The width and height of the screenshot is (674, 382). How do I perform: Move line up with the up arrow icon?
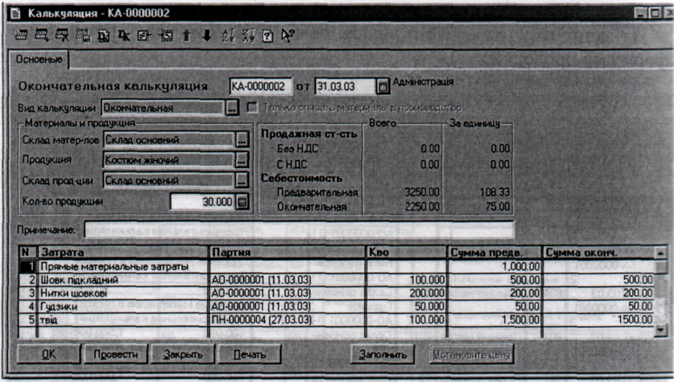click(186, 35)
